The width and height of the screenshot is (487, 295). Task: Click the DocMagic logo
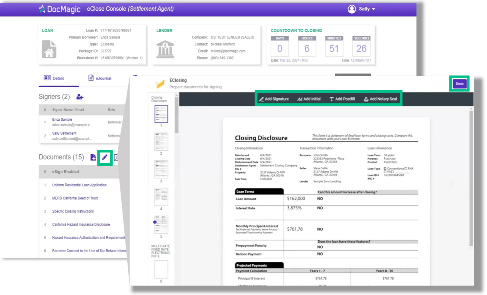click(59, 9)
